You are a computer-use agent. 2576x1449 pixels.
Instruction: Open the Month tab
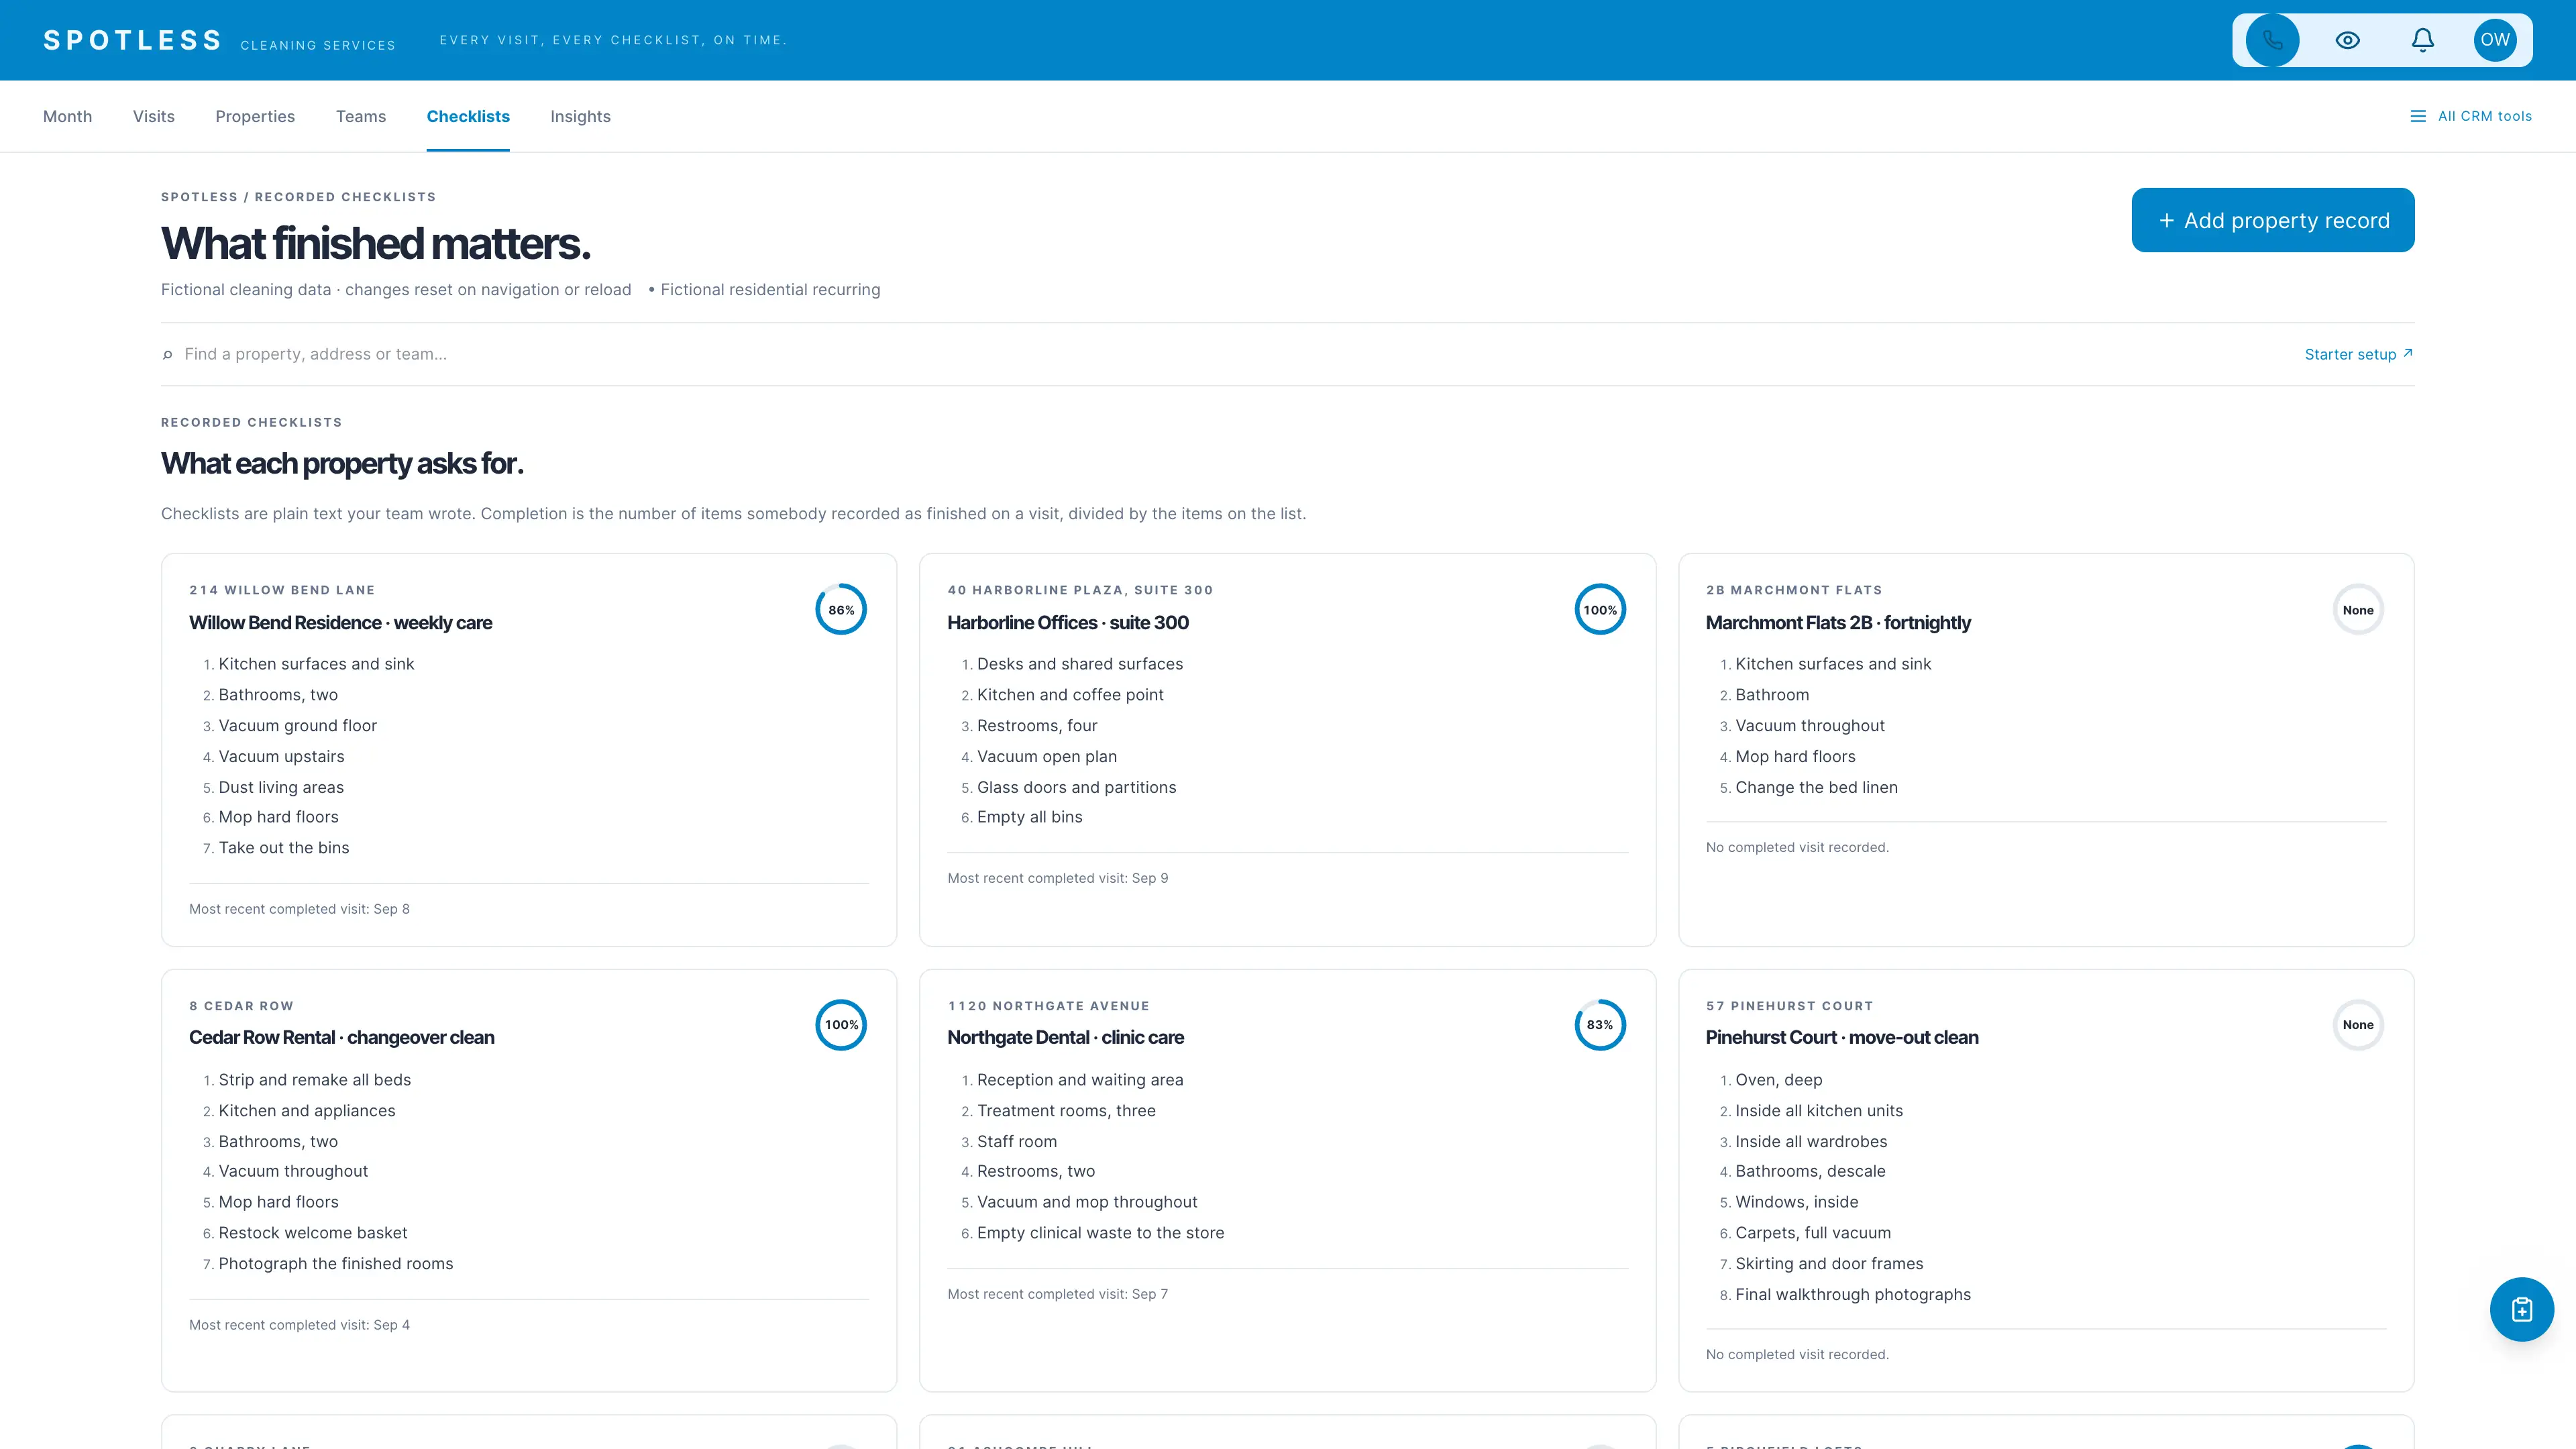(67, 116)
